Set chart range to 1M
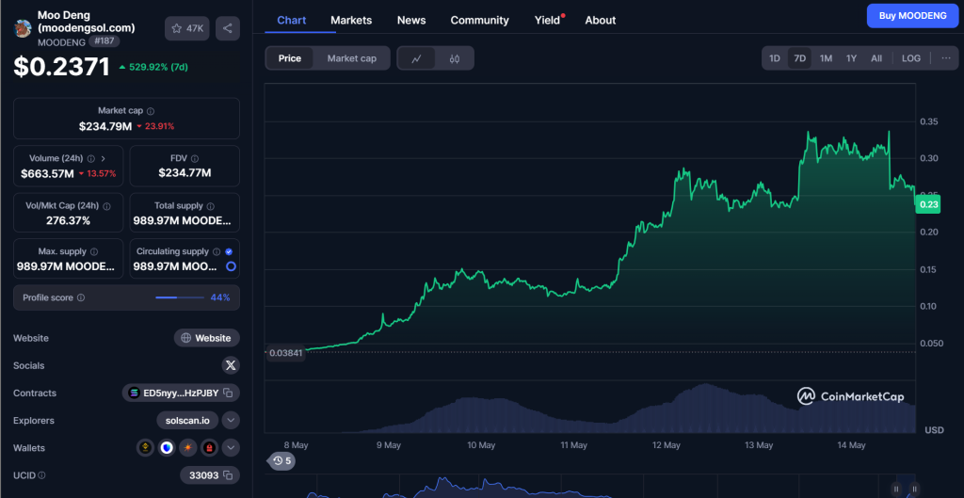Screen dimensions: 964x498 (x=826, y=58)
